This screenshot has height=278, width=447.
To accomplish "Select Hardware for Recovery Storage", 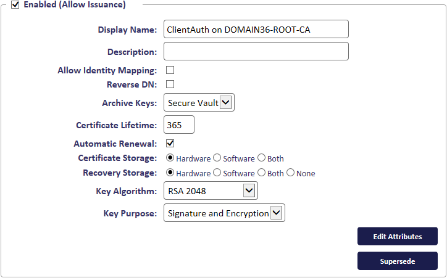I will [x=170, y=173].
